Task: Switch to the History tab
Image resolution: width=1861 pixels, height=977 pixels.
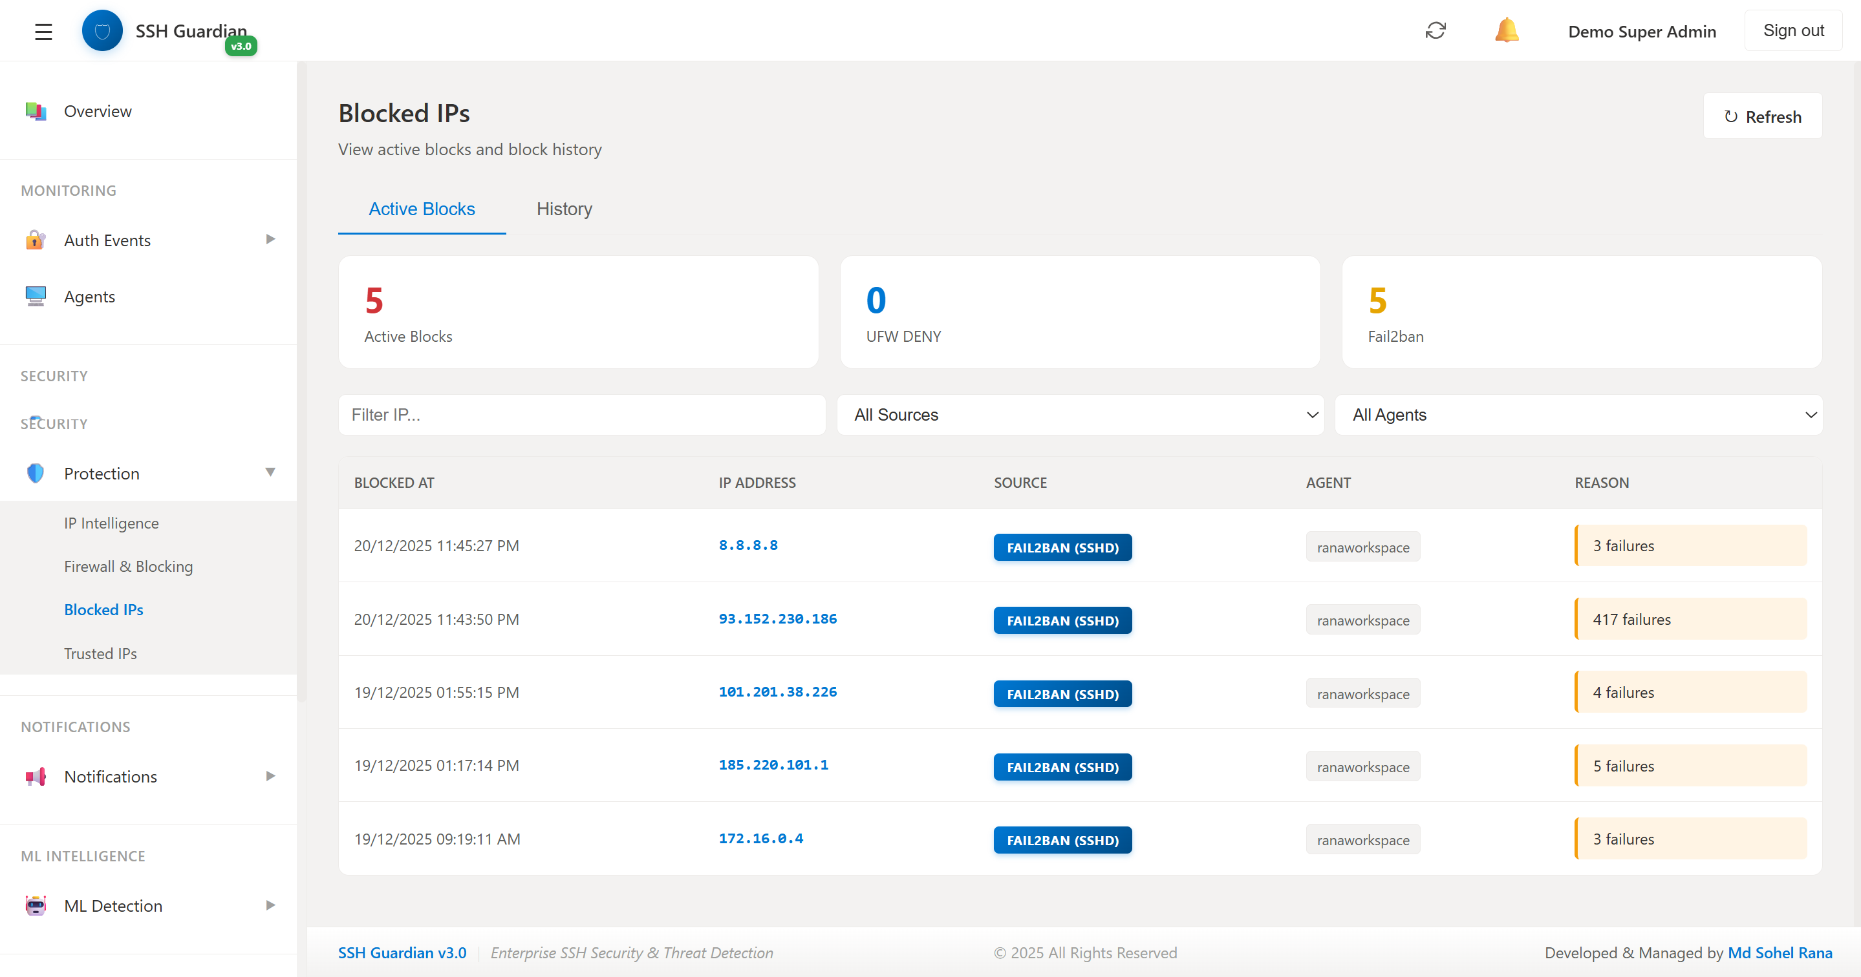Action: click(565, 209)
